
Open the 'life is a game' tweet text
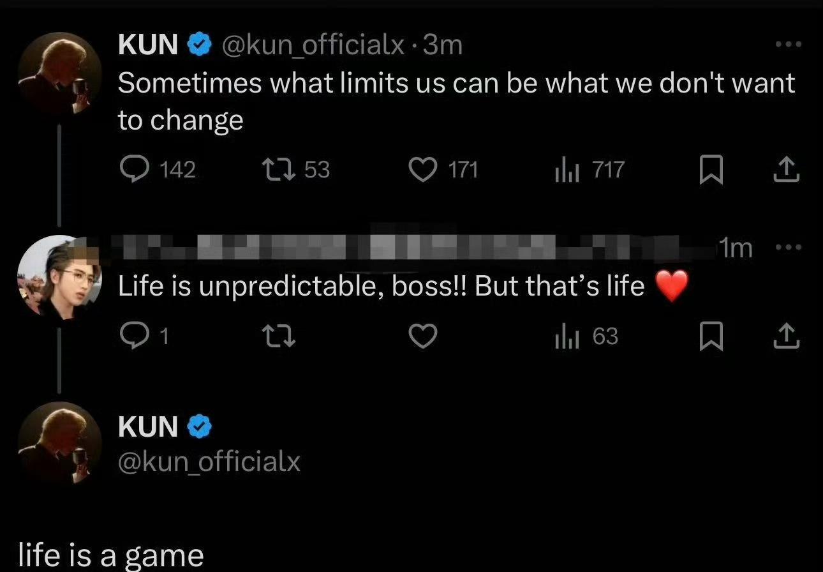[111, 555]
